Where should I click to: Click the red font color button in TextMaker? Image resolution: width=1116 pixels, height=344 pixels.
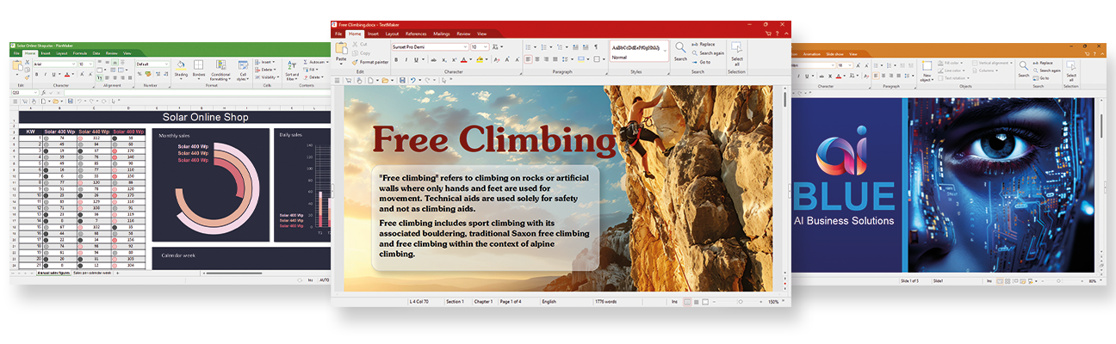tap(463, 60)
